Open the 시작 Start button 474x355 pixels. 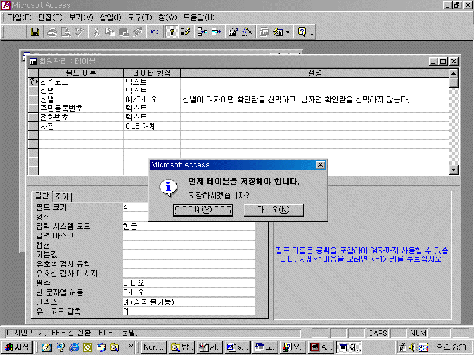(x=17, y=347)
